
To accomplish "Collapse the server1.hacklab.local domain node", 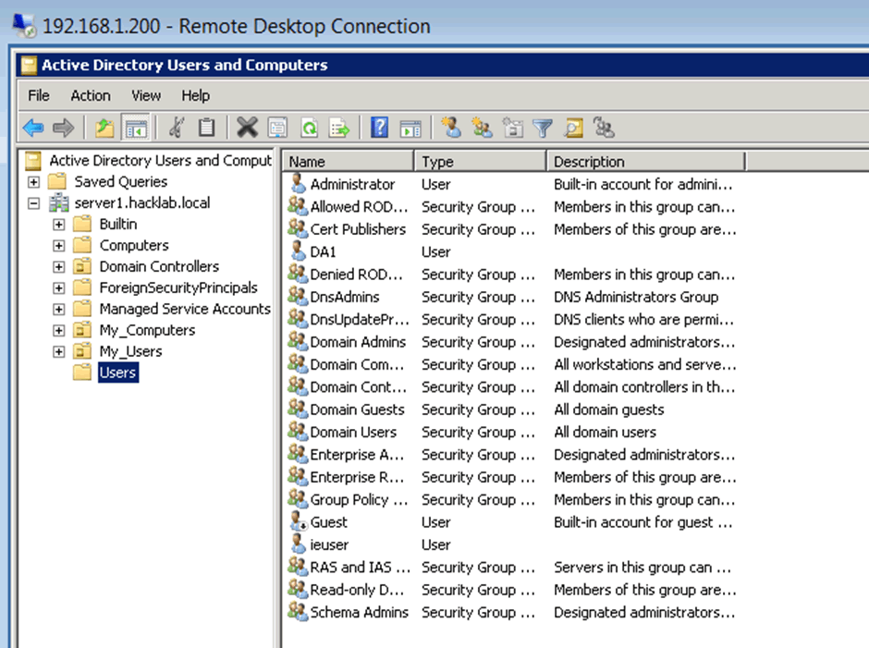I will point(34,203).
